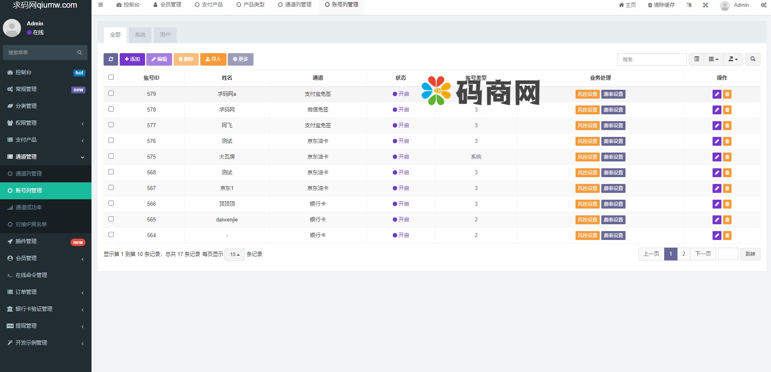The image size is (771, 372).
Task: Click the delete trash icon for account 578
Action: click(x=727, y=110)
